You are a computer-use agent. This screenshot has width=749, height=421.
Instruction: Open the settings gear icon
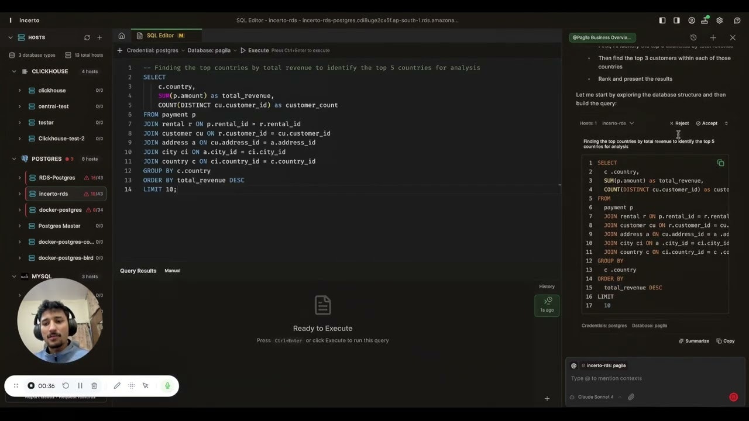tap(720, 20)
